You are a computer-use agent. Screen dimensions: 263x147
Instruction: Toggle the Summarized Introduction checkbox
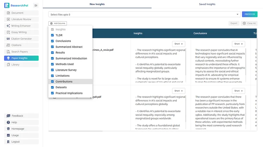point(52,58)
